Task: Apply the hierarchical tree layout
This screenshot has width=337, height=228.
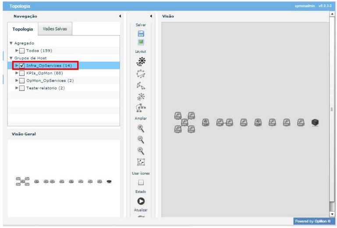Action: (x=141, y=108)
